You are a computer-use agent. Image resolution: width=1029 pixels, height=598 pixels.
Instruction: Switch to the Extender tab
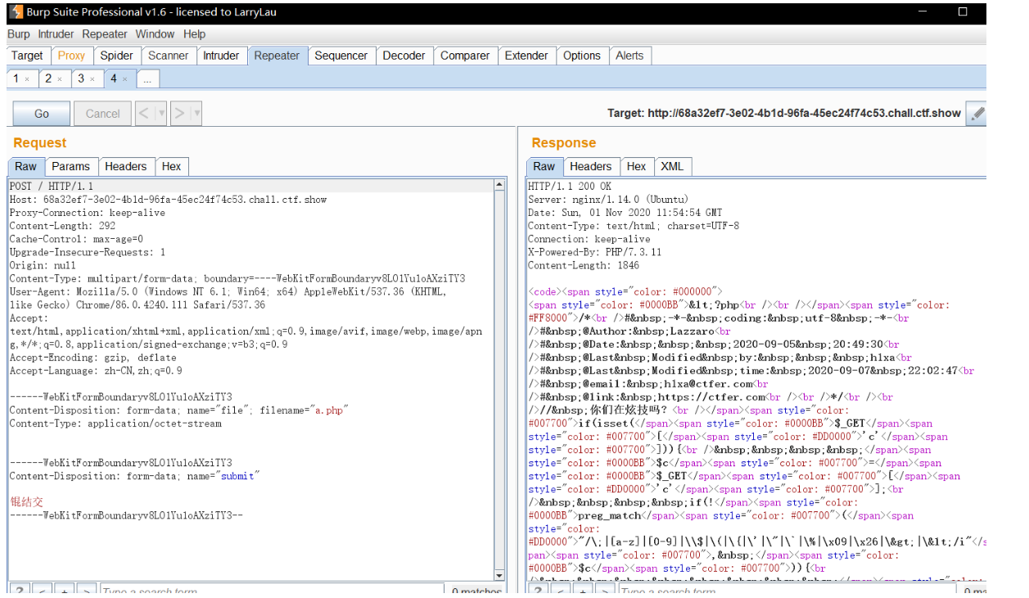click(x=526, y=56)
